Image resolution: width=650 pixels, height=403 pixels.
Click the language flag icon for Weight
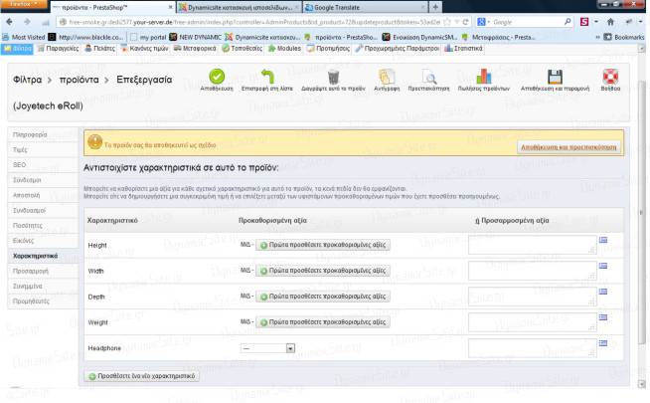(603, 317)
